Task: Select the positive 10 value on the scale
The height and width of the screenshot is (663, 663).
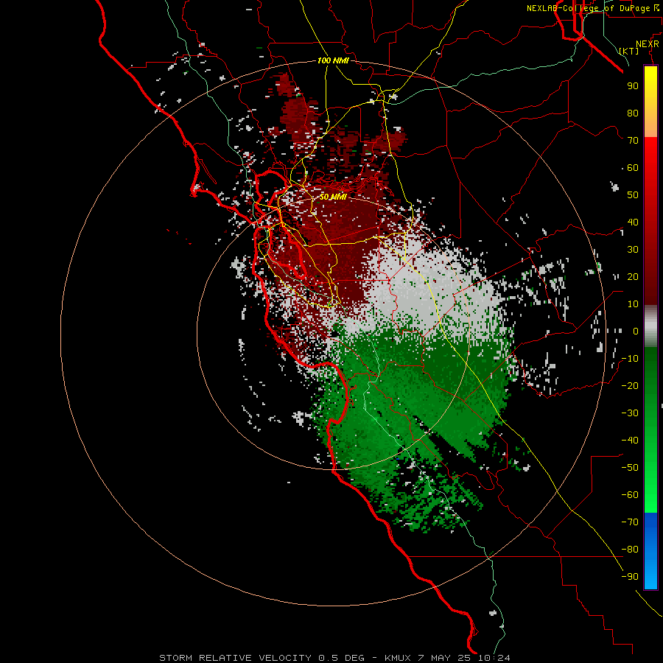Action: (633, 304)
